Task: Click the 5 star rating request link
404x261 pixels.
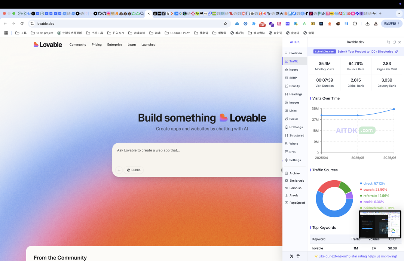Action: [356, 257]
